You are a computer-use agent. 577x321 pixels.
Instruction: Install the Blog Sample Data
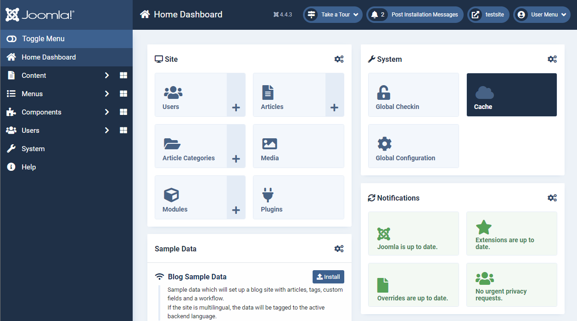pyautogui.click(x=328, y=277)
